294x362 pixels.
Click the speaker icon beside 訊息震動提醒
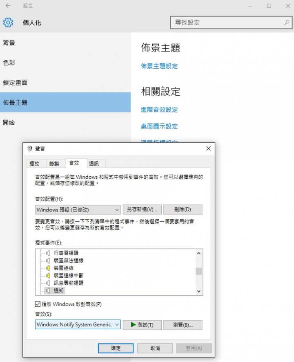(x=48, y=283)
